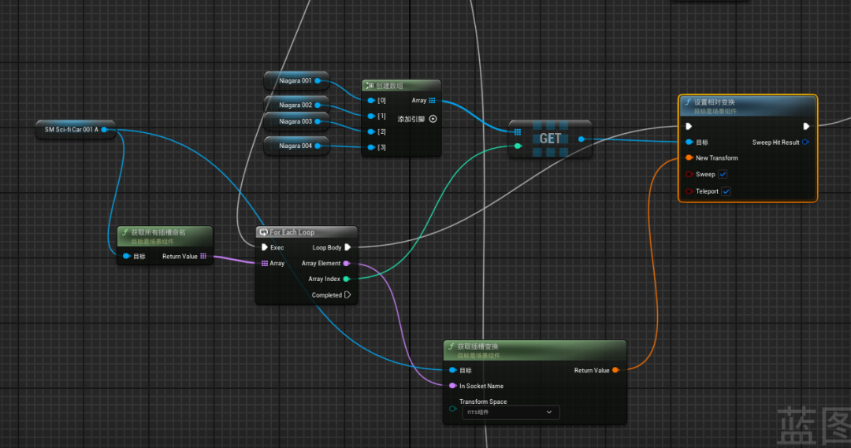
Task: Click Return Value pin of 获取插槽变换
Action: [x=615, y=370]
